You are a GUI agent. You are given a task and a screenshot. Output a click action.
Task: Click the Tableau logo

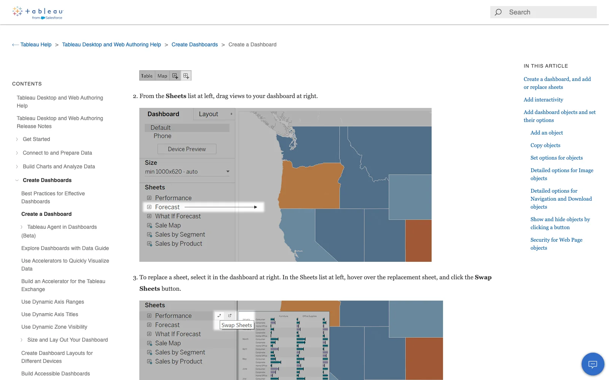point(38,13)
